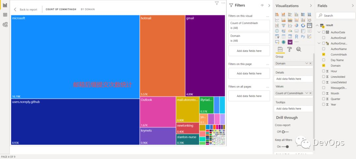
Task: Check the Year field checkbox
Action: [x=324, y=104]
